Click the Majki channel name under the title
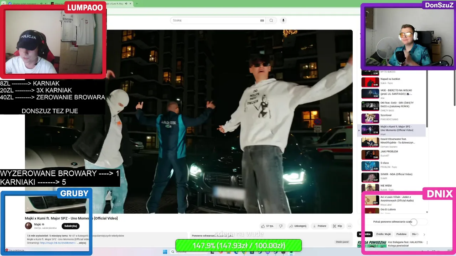The height and width of the screenshot is (256, 456). [x=38, y=224]
